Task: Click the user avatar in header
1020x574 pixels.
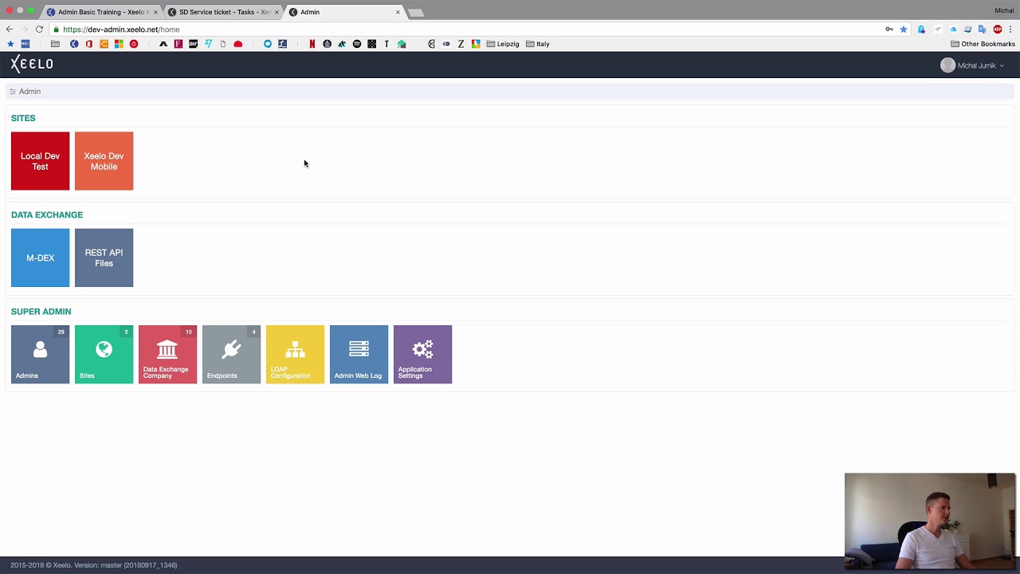Action: tap(947, 65)
